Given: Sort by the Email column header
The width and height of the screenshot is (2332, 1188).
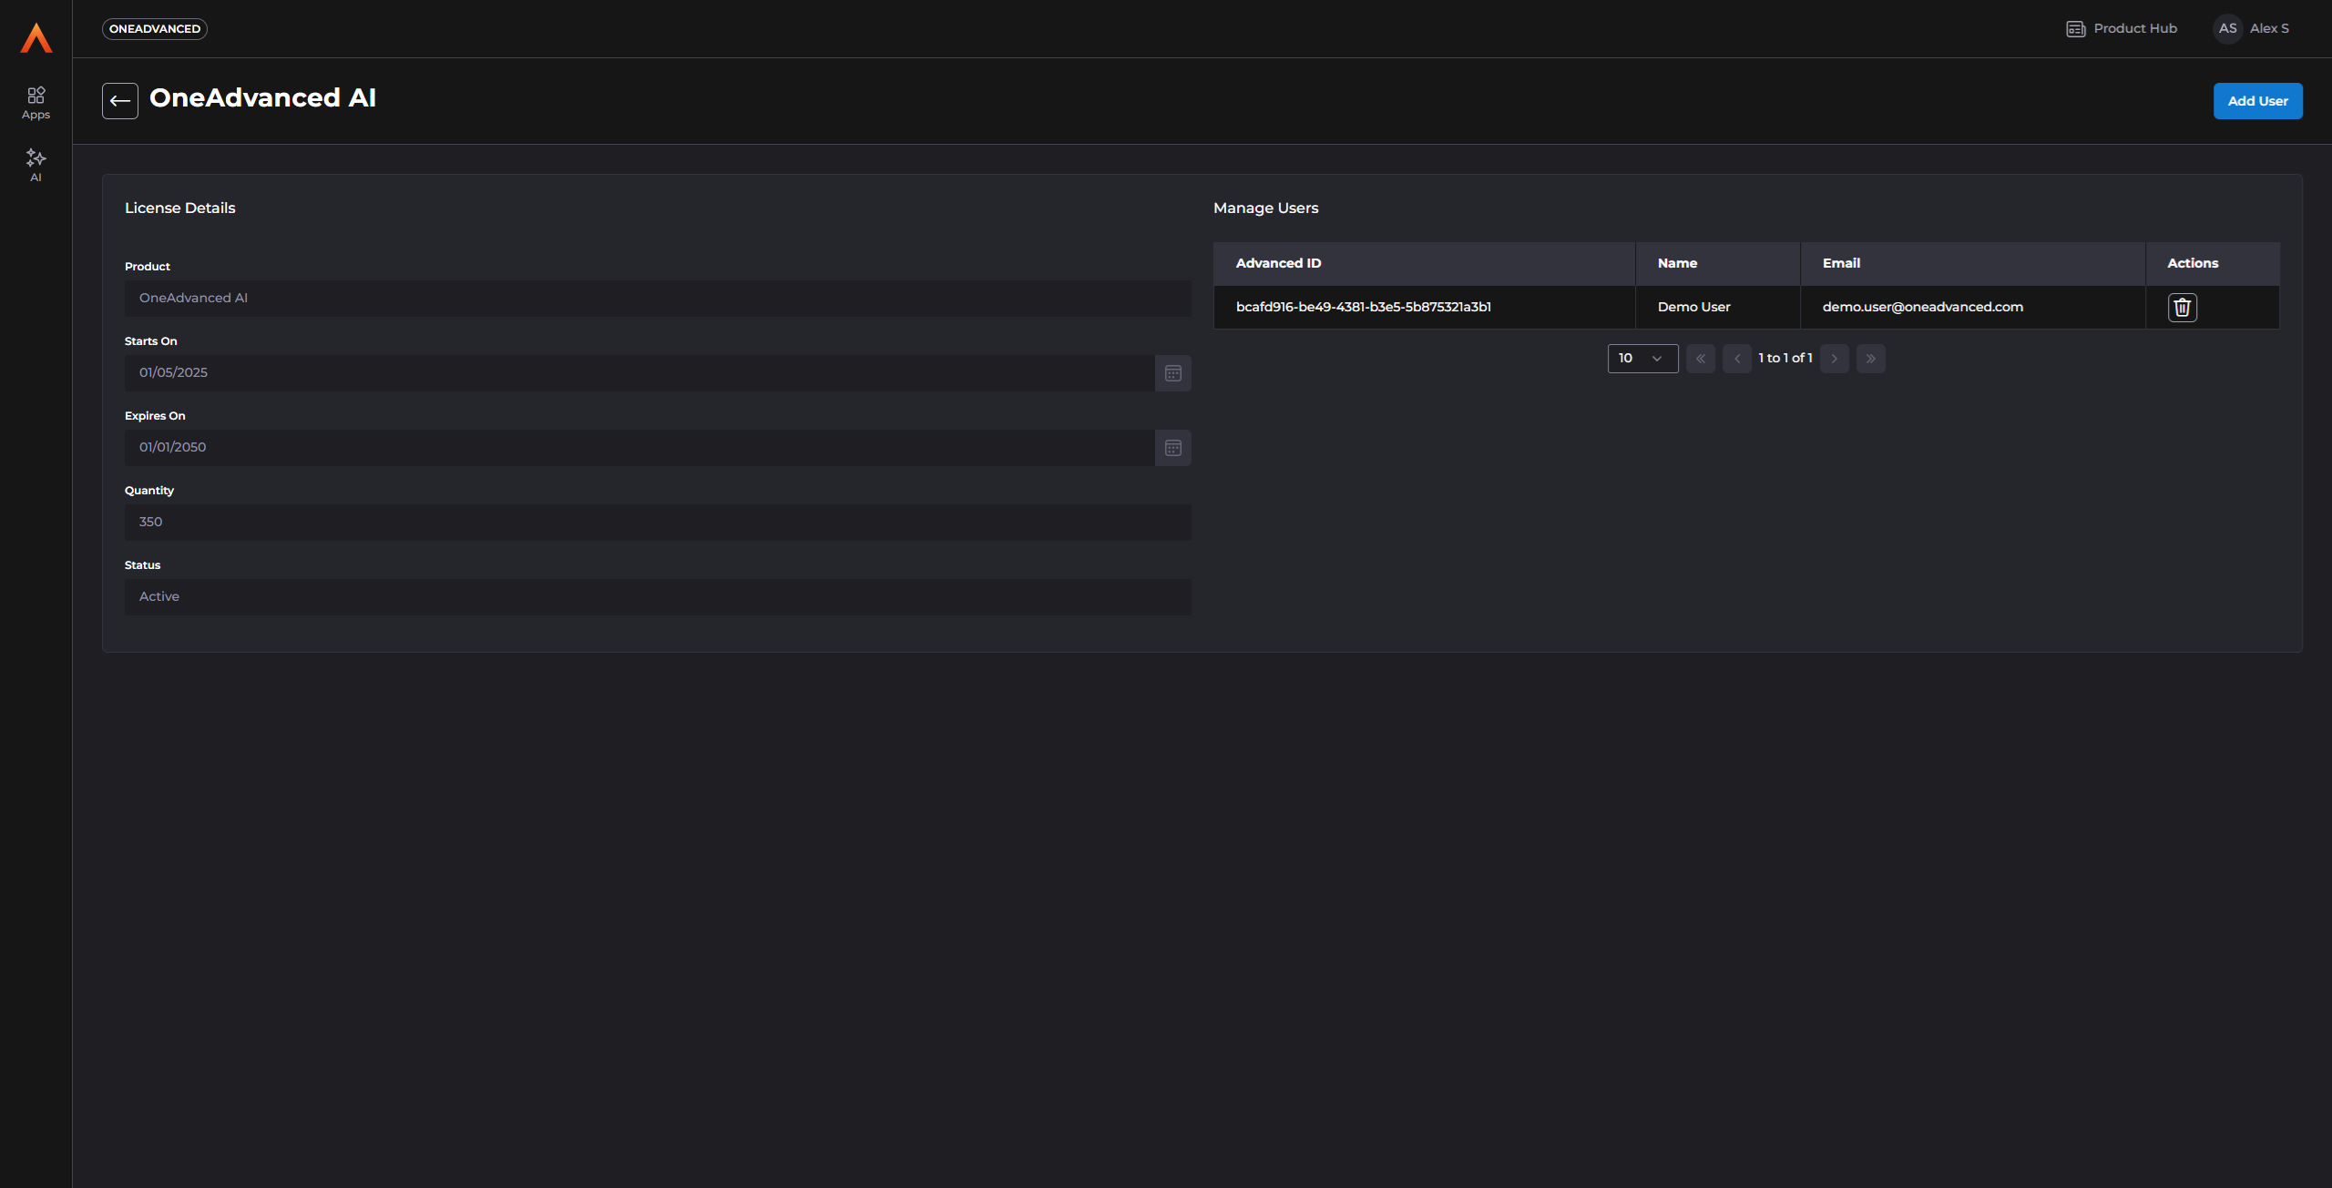Looking at the screenshot, I should [x=1972, y=264].
